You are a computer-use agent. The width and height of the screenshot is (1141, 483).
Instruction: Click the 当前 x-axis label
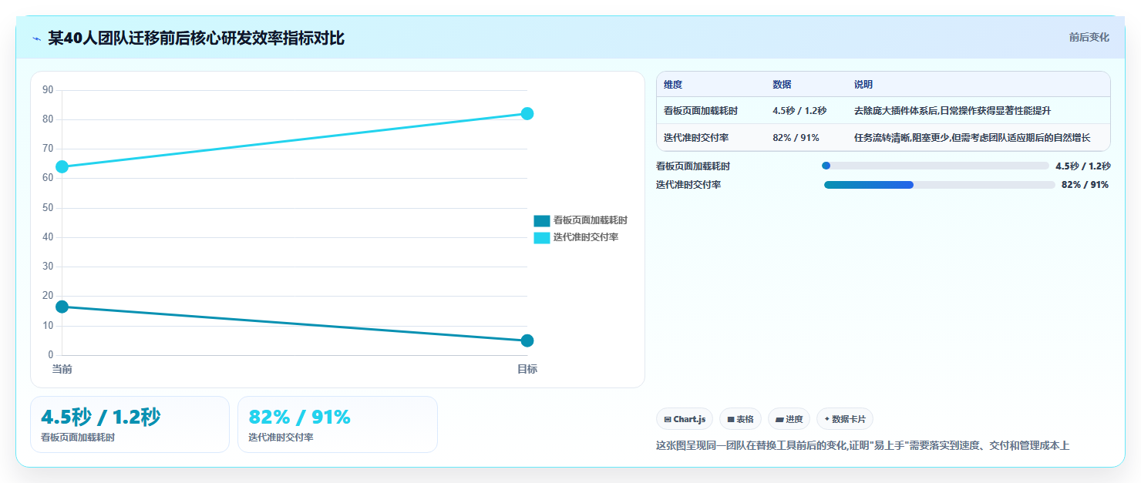click(62, 369)
